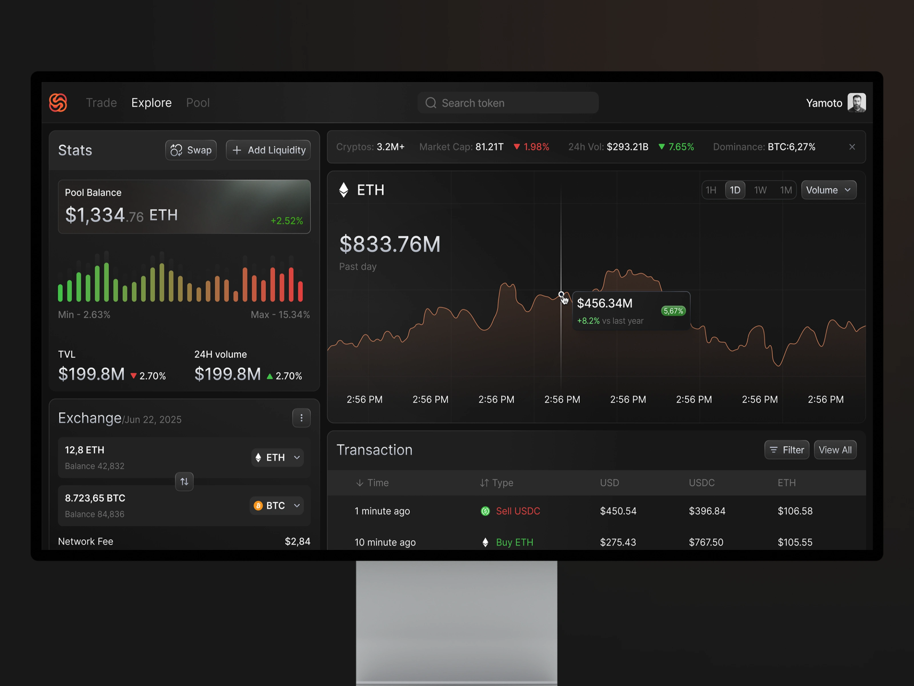Select the 1H time range
The image size is (914, 686).
tap(711, 190)
